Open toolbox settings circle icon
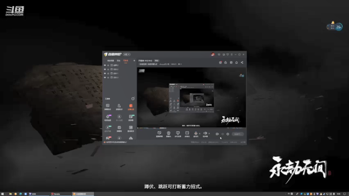 point(133,99)
